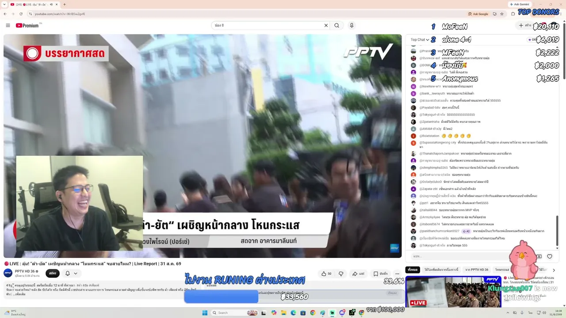The height and width of the screenshot is (318, 566).
Task: Click chat username @Zapata-z6t
Action: pos(428,189)
